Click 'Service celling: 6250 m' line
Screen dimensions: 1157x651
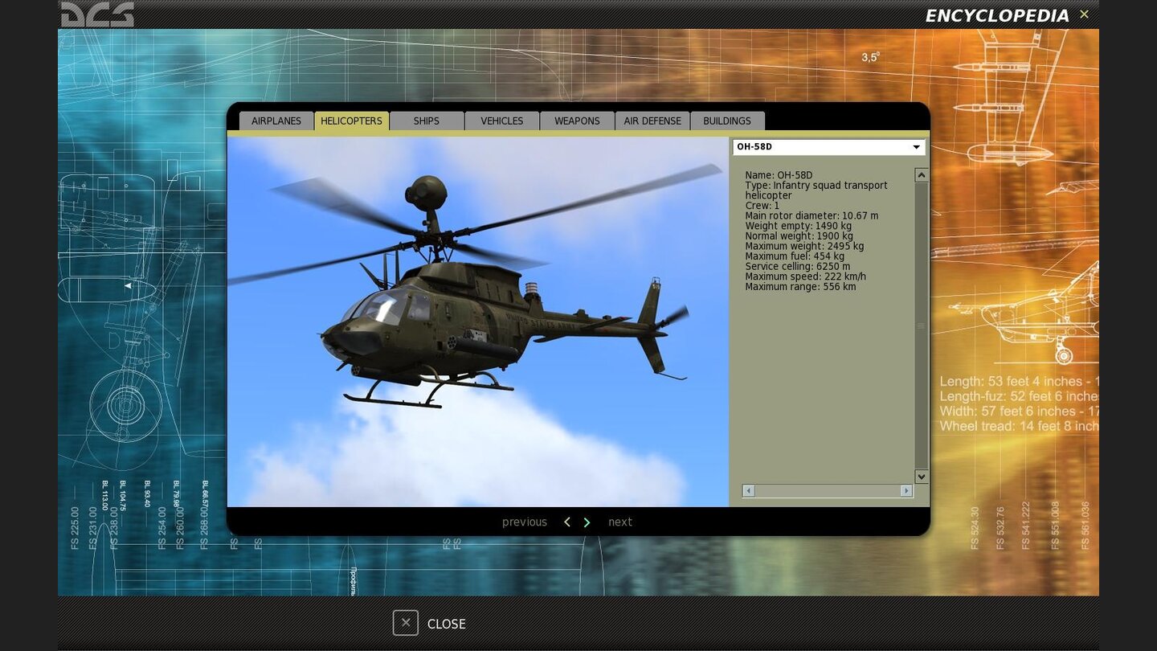[x=797, y=266]
